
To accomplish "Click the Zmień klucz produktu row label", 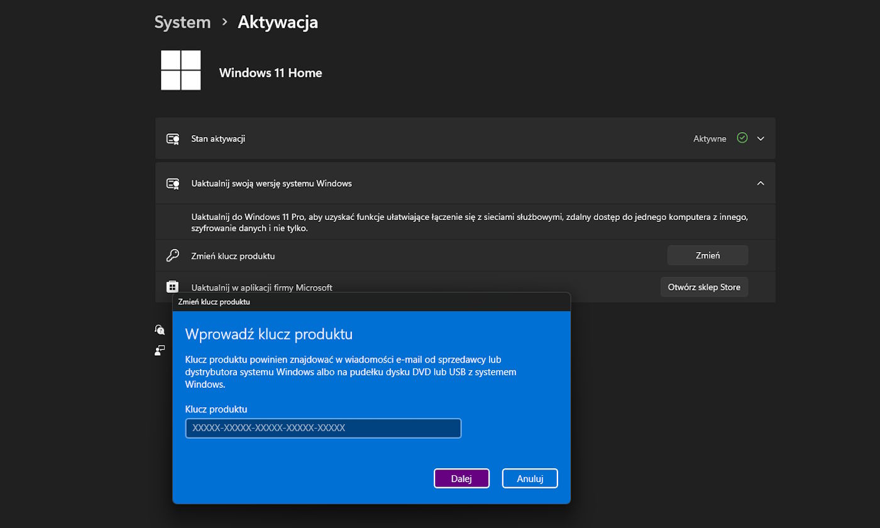I will tap(233, 256).
